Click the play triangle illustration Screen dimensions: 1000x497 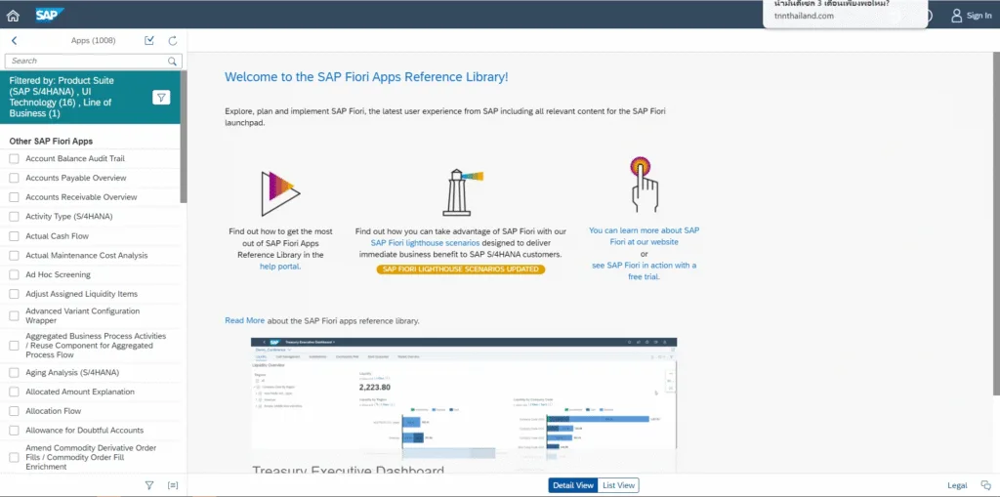280,194
